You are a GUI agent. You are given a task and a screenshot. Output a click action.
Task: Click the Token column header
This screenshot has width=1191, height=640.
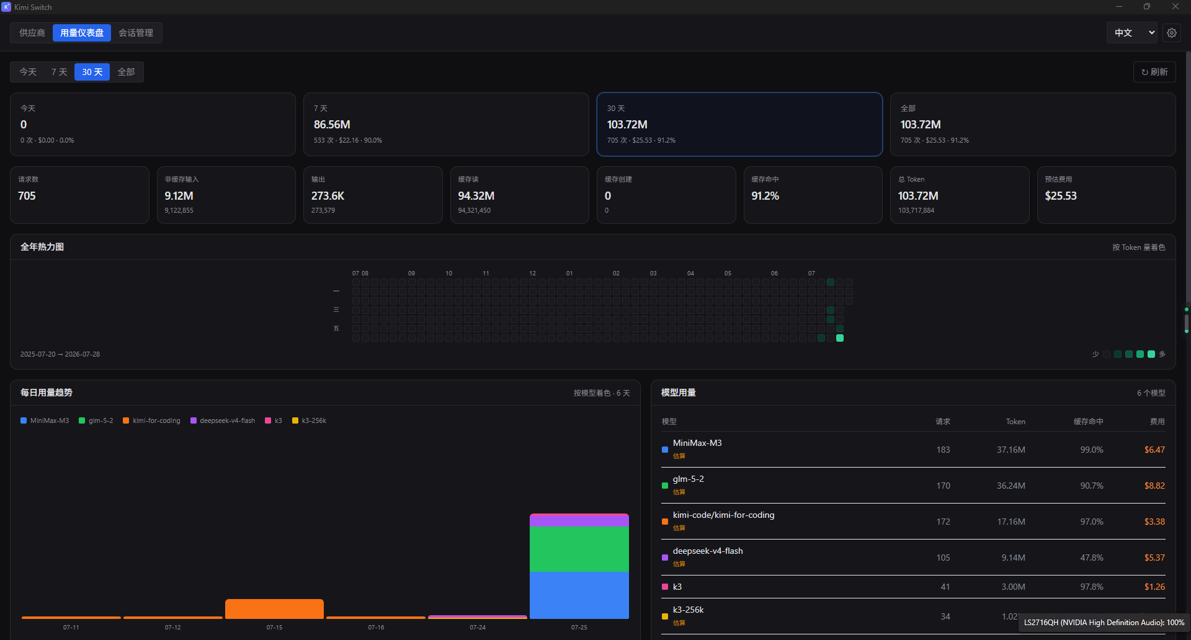coord(1015,422)
